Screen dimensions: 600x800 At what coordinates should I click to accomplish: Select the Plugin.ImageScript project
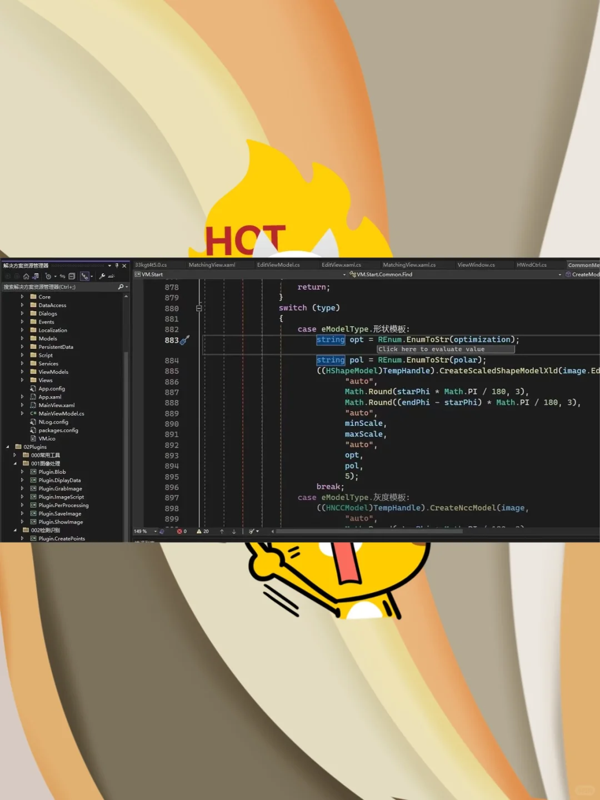click(61, 497)
